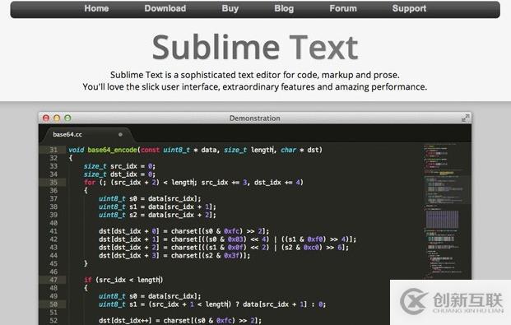This screenshot has width=511, height=325.
Task: Click the 'slick user interface' tagline line
Action: [255, 87]
